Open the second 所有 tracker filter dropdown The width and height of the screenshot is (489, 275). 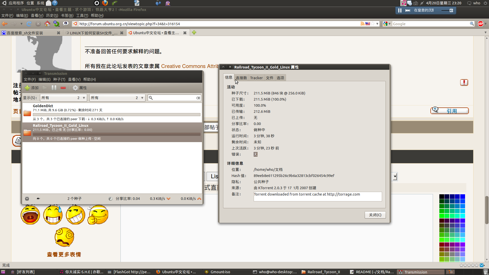[117, 98]
